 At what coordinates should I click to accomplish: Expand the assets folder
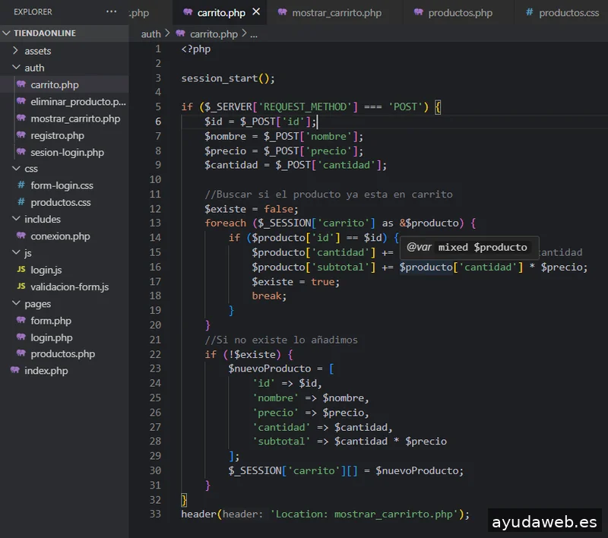(17, 51)
